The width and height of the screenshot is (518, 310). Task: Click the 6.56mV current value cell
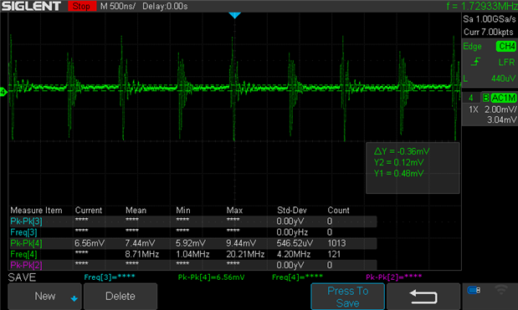(90, 243)
